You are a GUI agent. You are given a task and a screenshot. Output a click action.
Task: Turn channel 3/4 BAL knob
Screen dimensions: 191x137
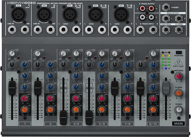[x=63, y=65]
